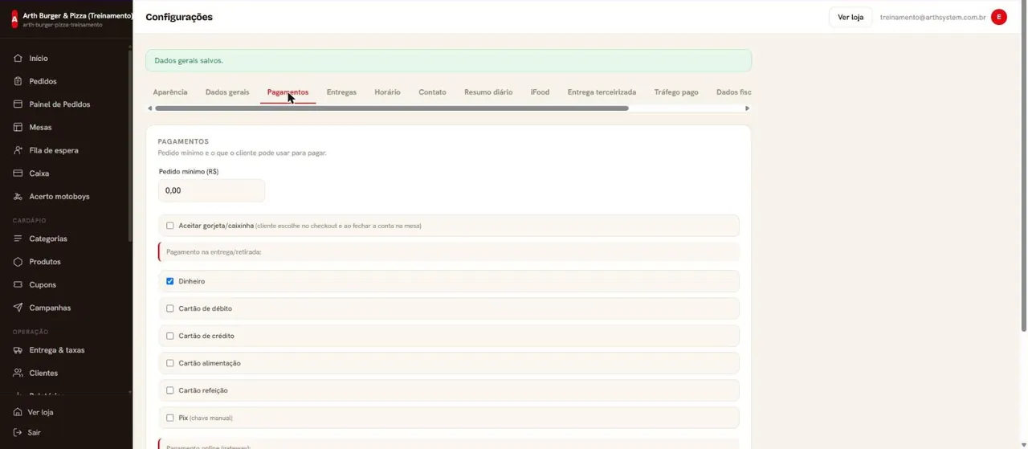Click the Categorias list icon
Viewport: 1028px width, 449px height.
click(18, 239)
